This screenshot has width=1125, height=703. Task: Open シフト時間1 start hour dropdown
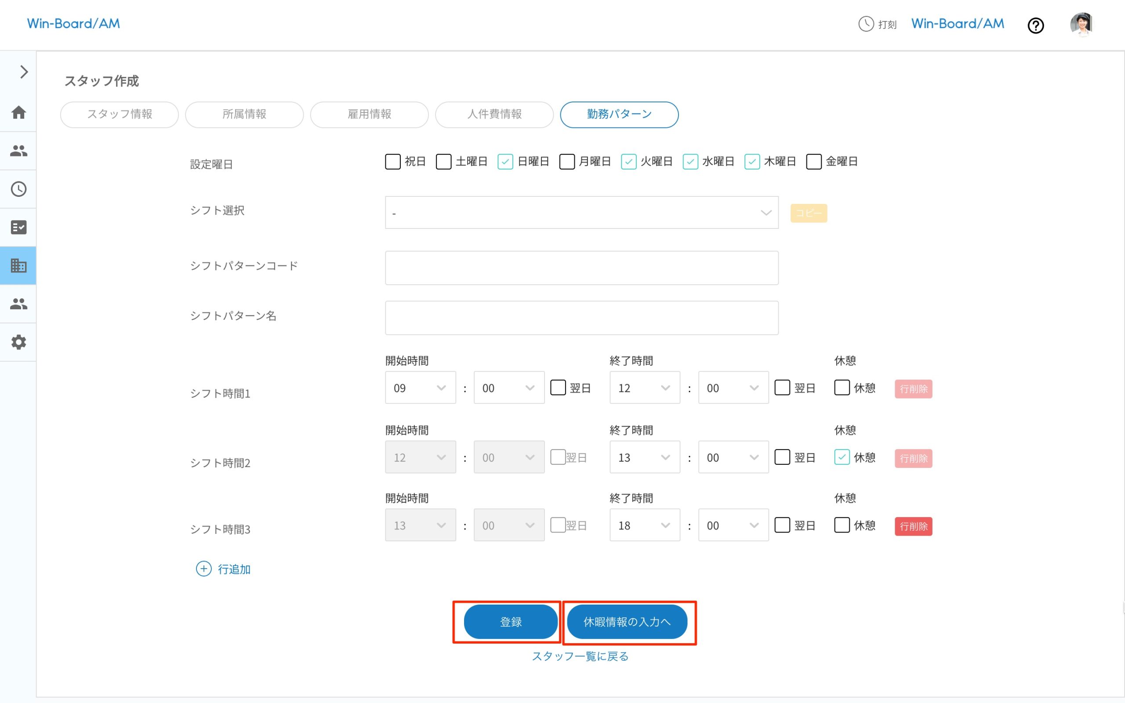(420, 388)
